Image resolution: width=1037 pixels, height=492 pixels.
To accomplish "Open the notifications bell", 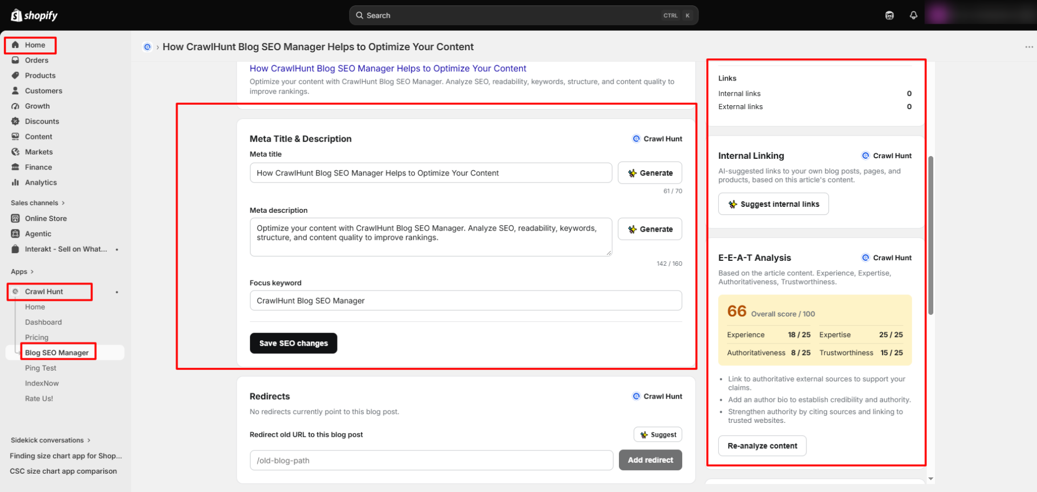I will tap(913, 15).
